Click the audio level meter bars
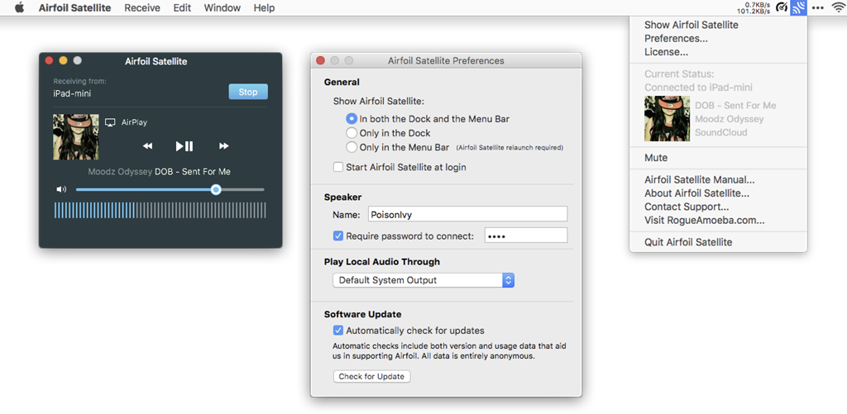847x414 pixels. coord(160,210)
